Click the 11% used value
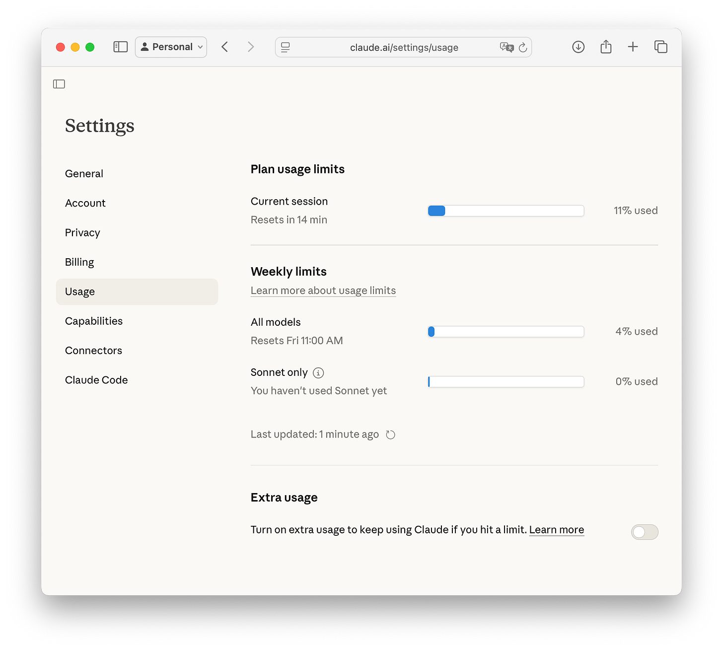Image resolution: width=723 pixels, height=650 pixels. [x=636, y=211]
